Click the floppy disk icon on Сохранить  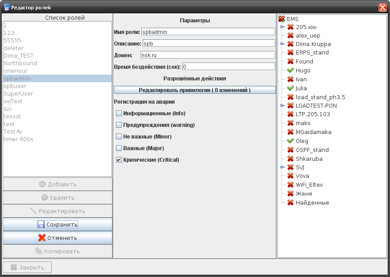click(41, 224)
